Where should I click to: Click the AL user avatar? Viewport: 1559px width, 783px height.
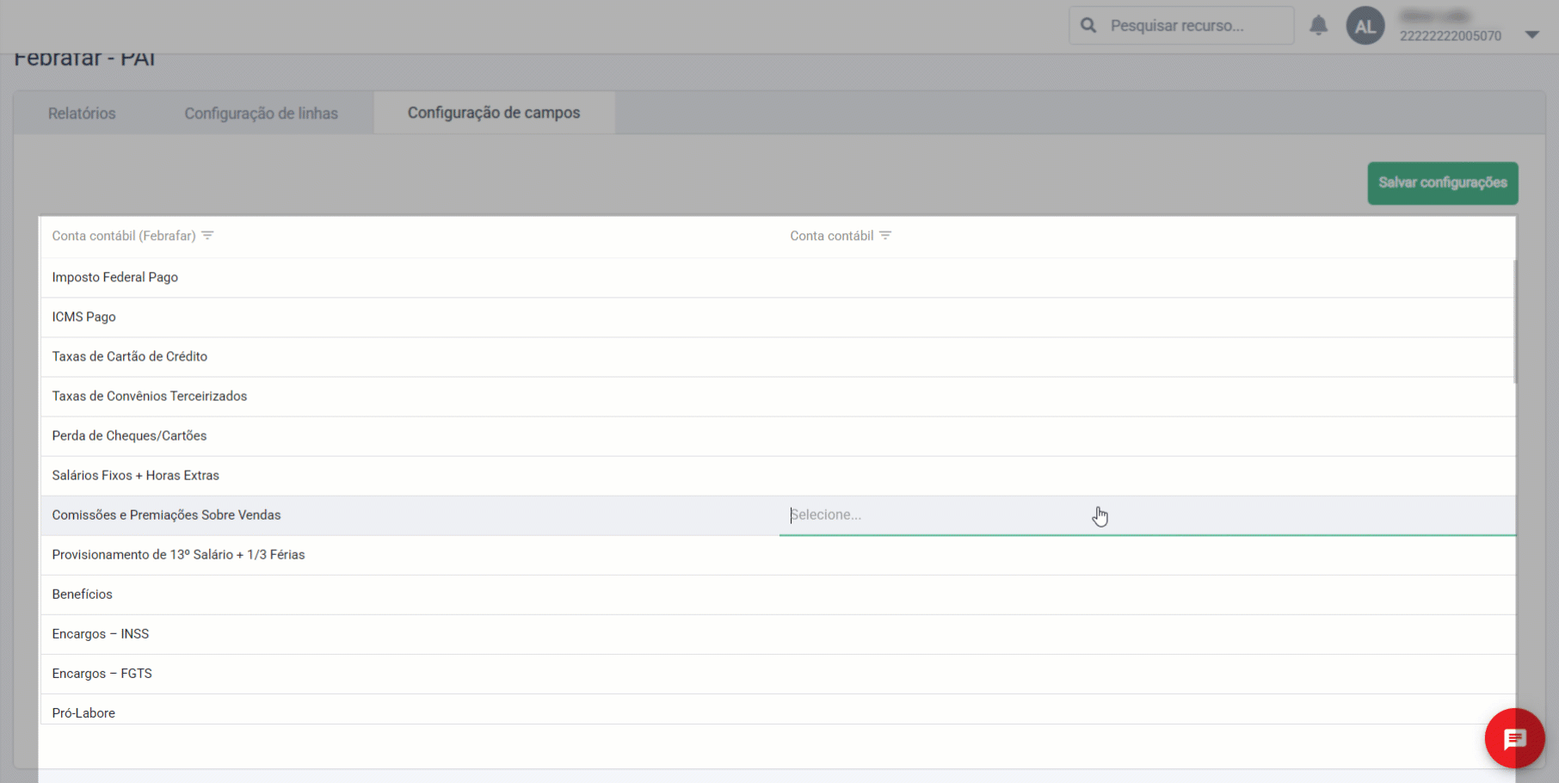pyautogui.click(x=1365, y=26)
